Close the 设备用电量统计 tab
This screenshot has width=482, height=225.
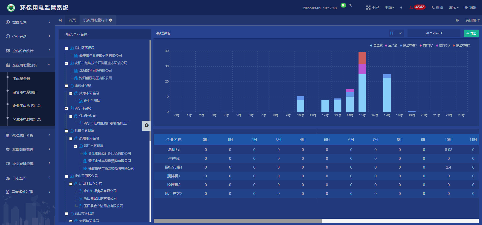(x=110, y=20)
